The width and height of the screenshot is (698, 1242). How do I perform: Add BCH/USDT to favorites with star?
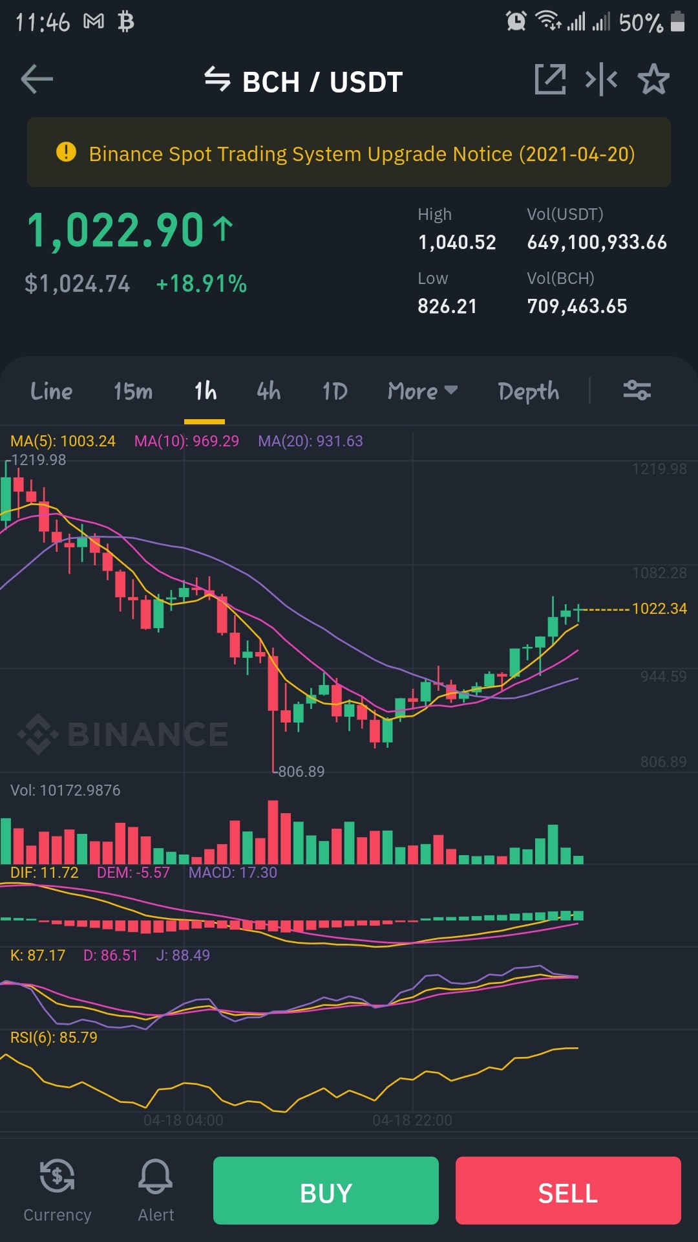pos(653,80)
